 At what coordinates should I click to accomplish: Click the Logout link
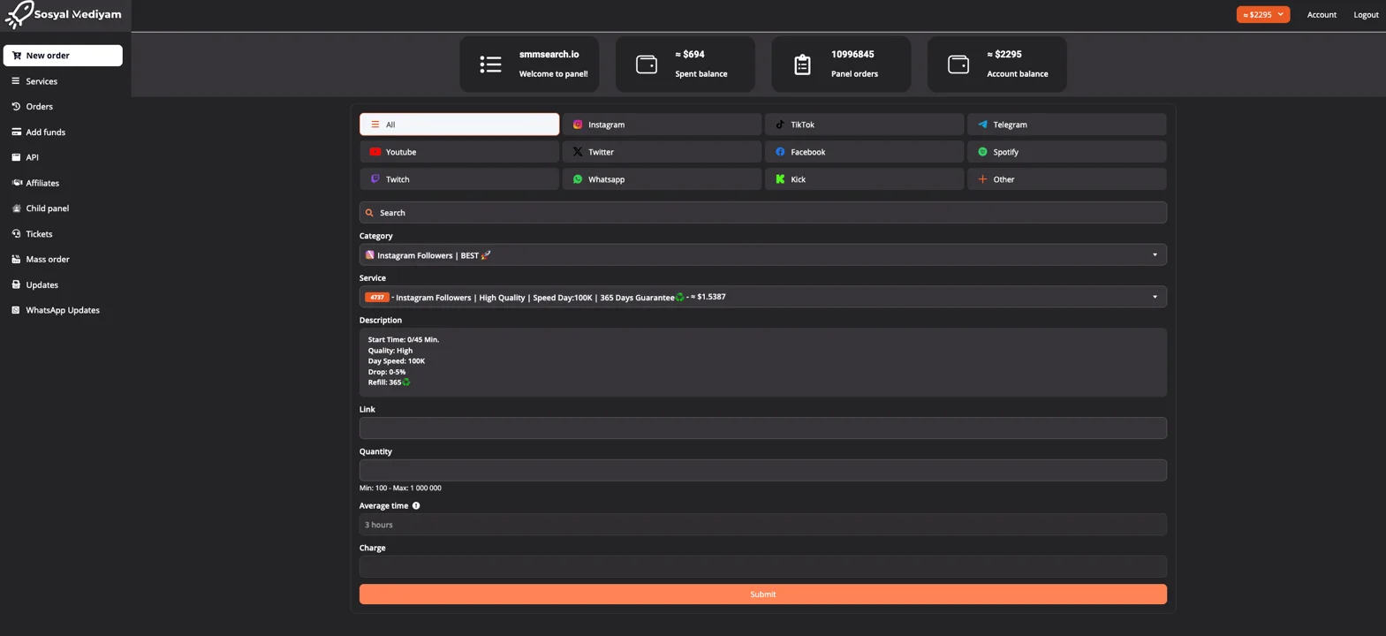(1365, 14)
